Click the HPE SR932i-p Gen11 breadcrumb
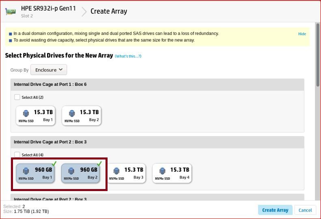The width and height of the screenshot is (321, 219). click(48, 8)
